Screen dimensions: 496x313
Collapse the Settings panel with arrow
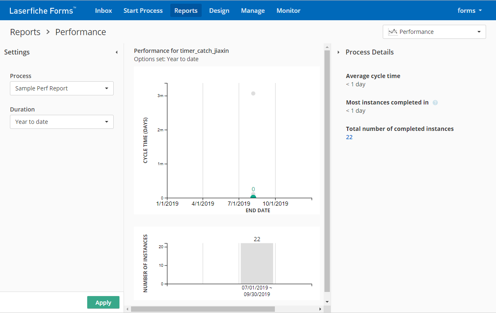point(116,52)
